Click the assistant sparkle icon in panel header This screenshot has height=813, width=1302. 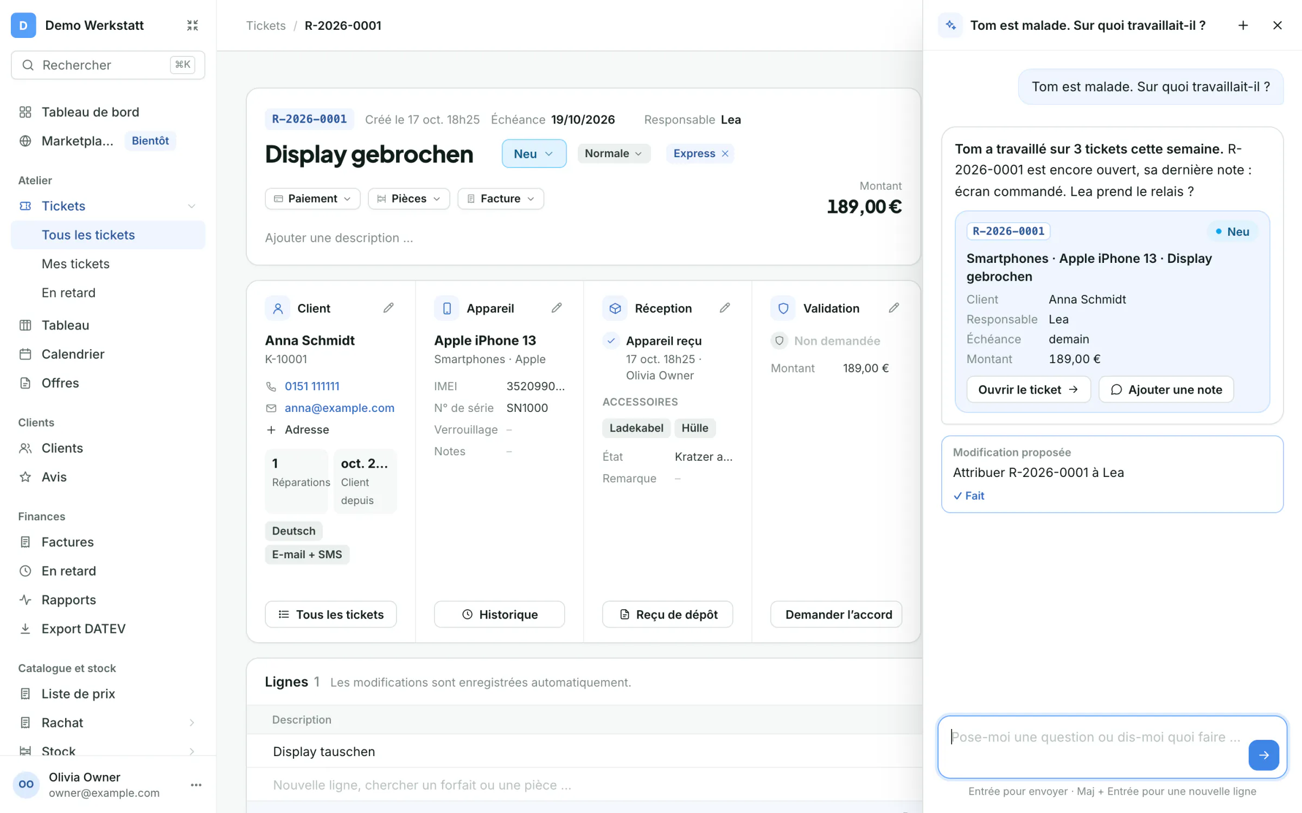(x=950, y=25)
